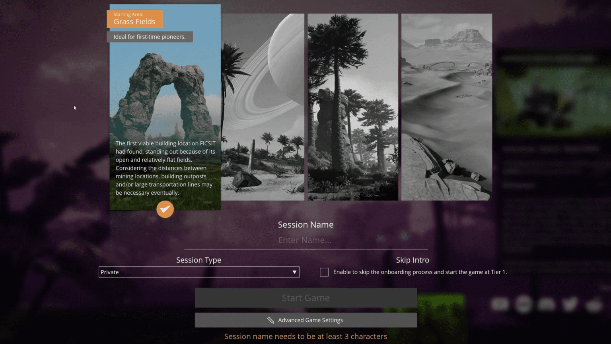Click the Grass Fields description paragraph
This screenshot has width=611, height=344.
tap(165, 168)
